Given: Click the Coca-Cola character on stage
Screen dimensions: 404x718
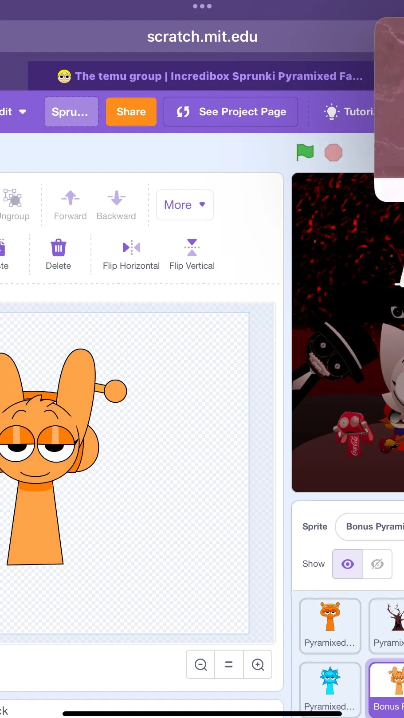Looking at the screenshot, I should (x=354, y=434).
